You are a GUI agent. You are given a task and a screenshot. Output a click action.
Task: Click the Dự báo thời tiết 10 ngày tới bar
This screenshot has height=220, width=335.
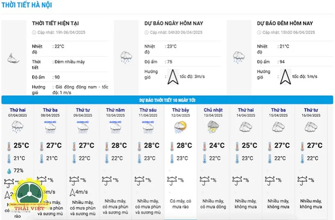167,100
